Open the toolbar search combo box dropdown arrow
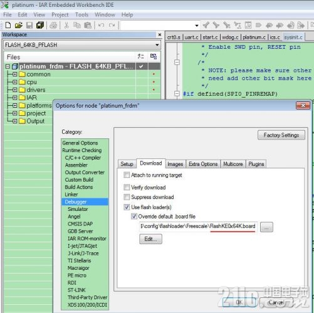The width and height of the screenshot is (314, 313). click(197, 26)
